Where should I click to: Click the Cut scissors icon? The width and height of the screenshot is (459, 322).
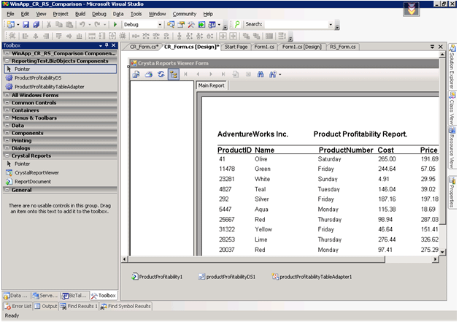[49, 25]
